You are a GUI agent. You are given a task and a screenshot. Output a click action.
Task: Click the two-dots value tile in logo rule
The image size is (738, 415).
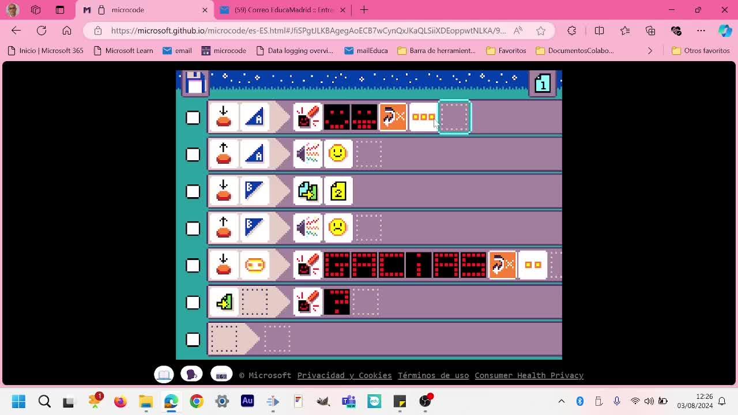(x=533, y=265)
